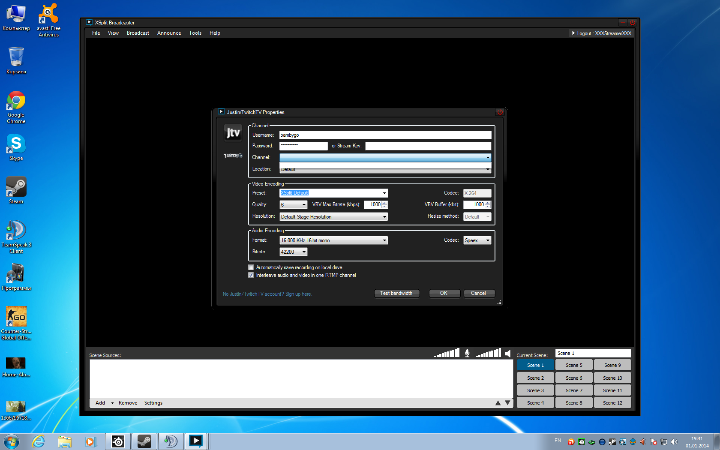Open Counter-Strike Global Offensive shortcut
This screenshot has height=450, width=720.
[16, 323]
